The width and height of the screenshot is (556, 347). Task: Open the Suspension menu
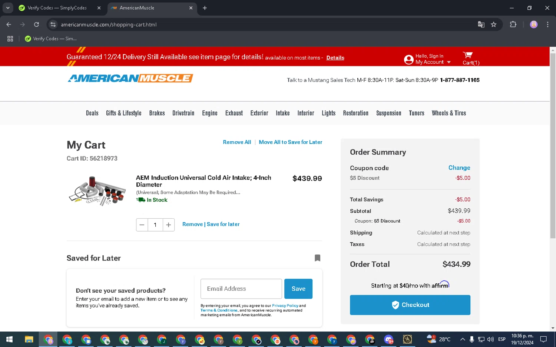coord(388,113)
